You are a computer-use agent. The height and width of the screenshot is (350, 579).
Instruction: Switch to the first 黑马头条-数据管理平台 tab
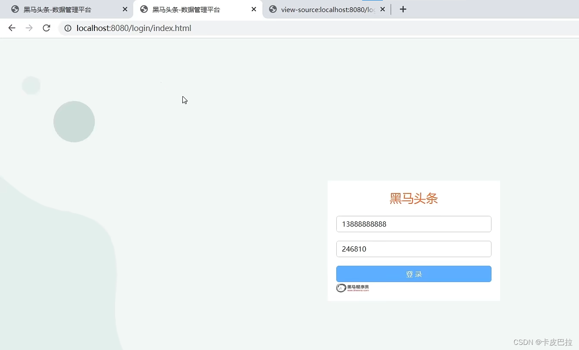(67, 9)
